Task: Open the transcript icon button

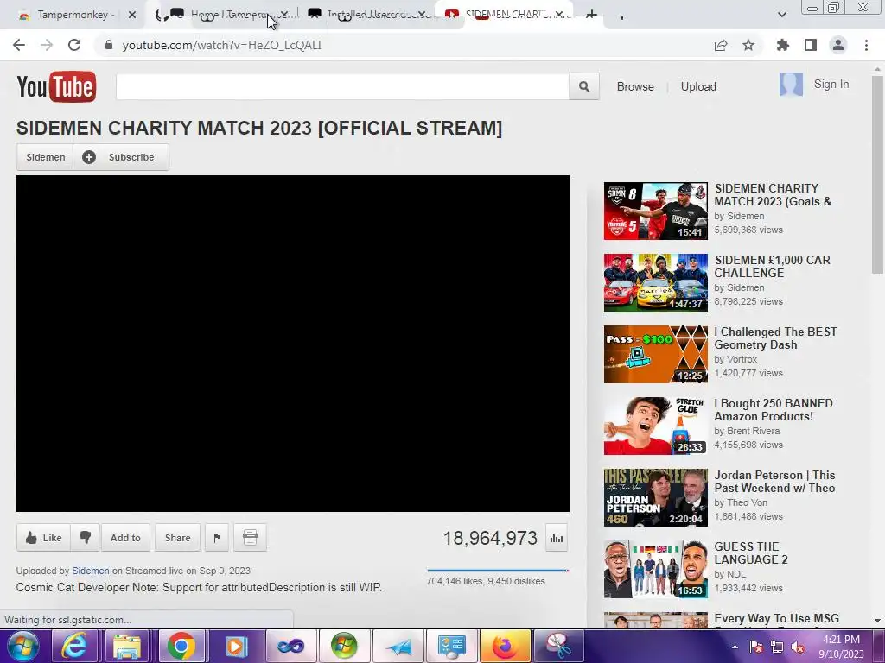Action: [x=250, y=537]
